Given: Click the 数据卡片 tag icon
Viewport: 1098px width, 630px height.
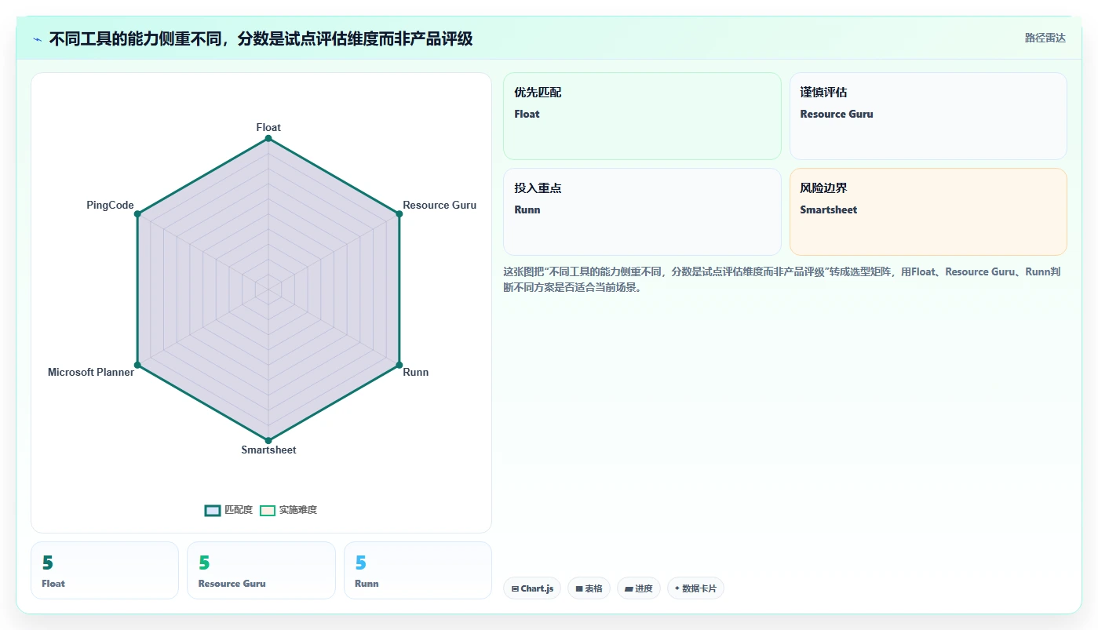Looking at the screenshot, I should [x=677, y=588].
